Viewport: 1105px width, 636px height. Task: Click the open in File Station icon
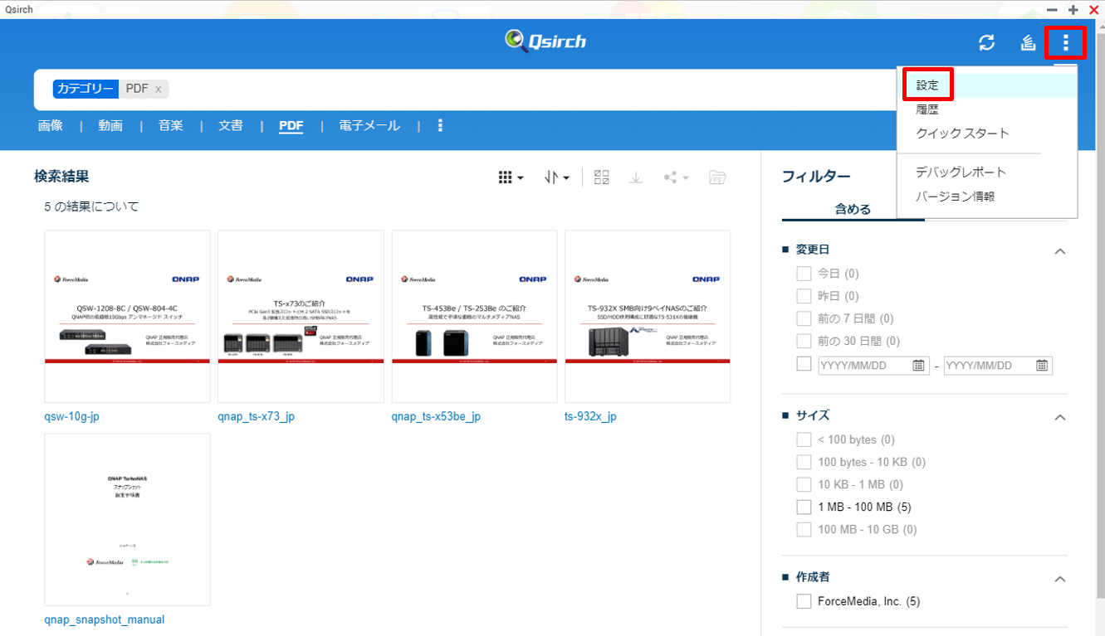click(717, 177)
